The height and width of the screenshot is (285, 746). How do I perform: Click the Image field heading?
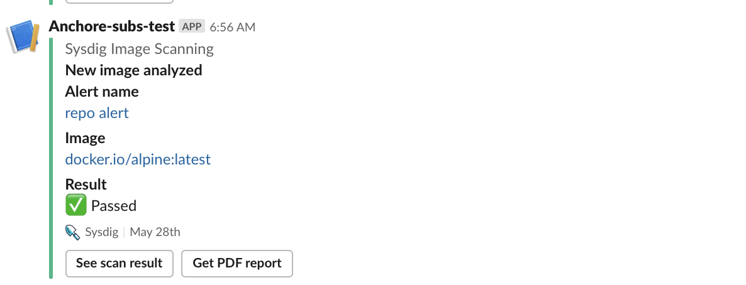[x=85, y=138]
